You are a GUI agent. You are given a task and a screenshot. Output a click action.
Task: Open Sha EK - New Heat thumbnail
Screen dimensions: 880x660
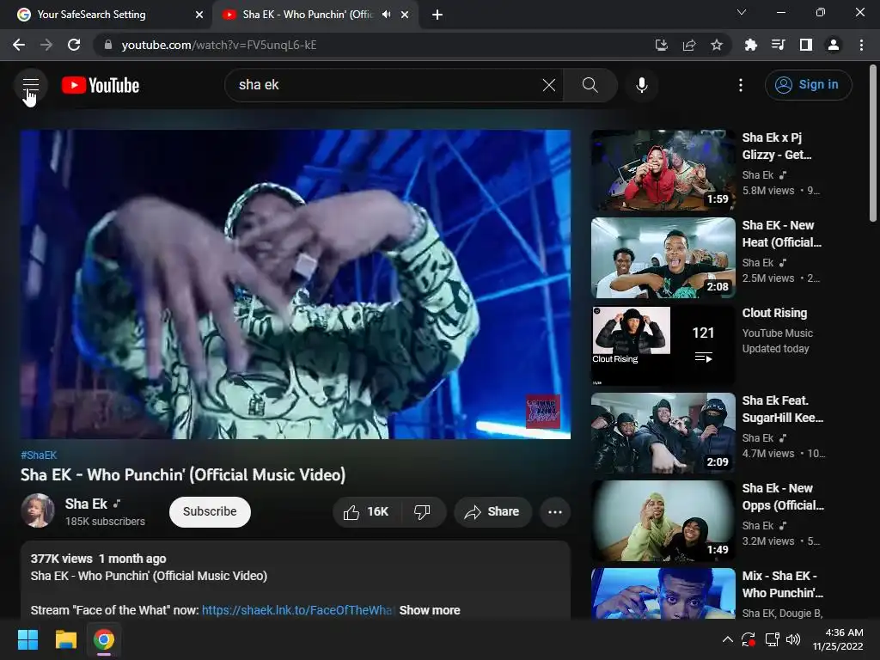click(x=663, y=258)
